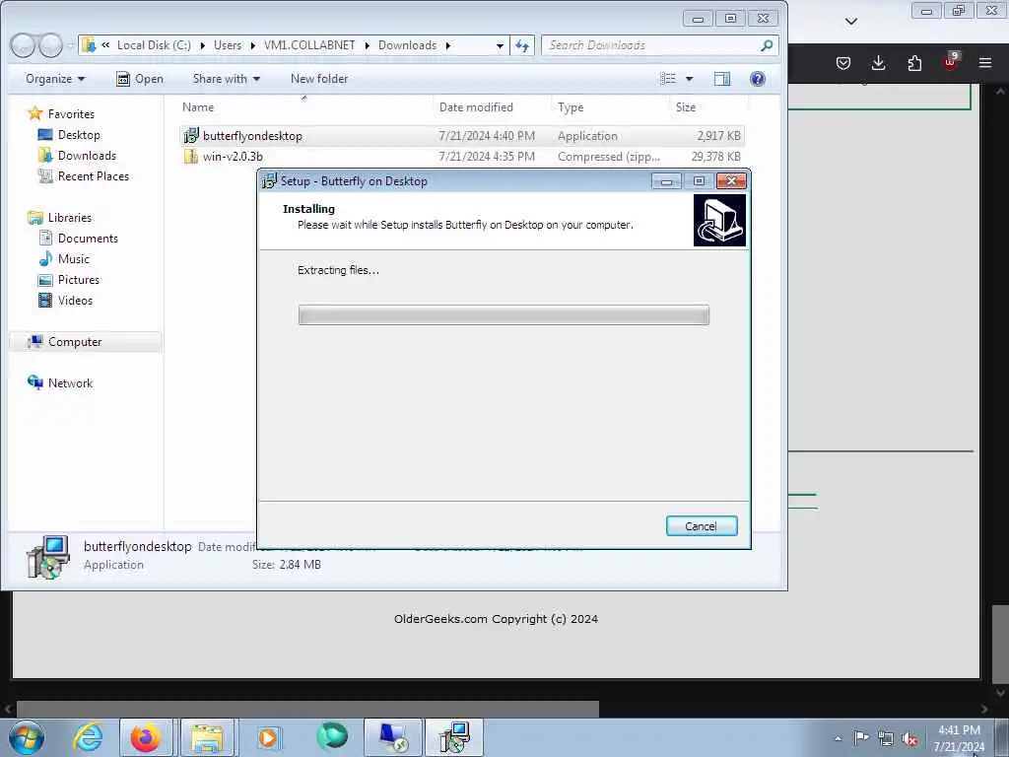Open Firefox Extensions puzzle icon
Image resolution: width=1009 pixels, height=757 pixels.
(914, 63)
